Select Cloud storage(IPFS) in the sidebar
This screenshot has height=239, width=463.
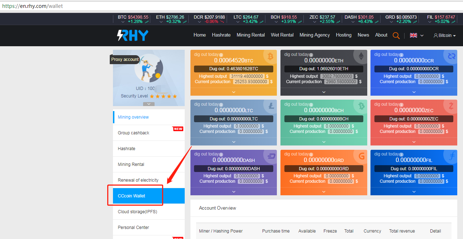pyautogui.click(x=149, y=212)
